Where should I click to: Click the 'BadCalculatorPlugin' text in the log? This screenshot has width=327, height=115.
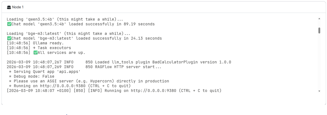coord(175,62)
